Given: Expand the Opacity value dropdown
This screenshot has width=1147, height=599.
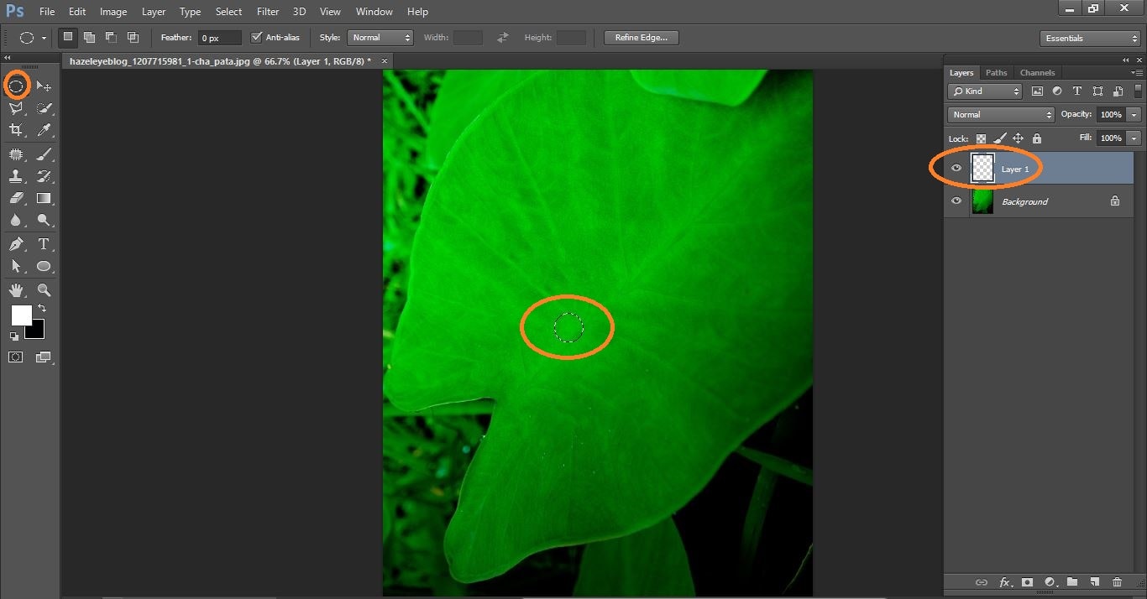Looking at the screenshot, I should 1132,114.
